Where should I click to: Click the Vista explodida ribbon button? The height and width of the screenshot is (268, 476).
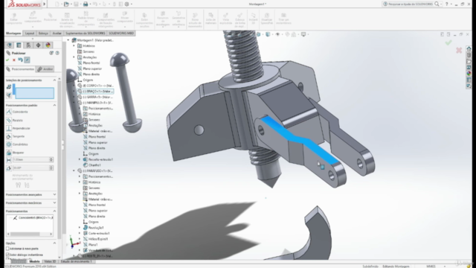click(225, 19)
